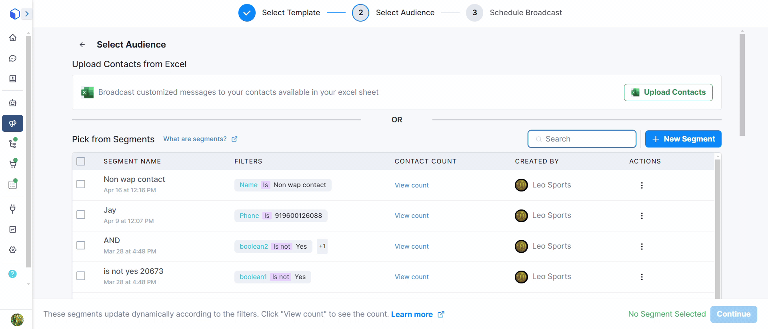Screen dimensions: 768x329
Task: Toggle the select-all segments header checkbox
Action: tap(81, 161)
